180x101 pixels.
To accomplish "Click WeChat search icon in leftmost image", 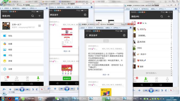I will click(x=33, y=16).
